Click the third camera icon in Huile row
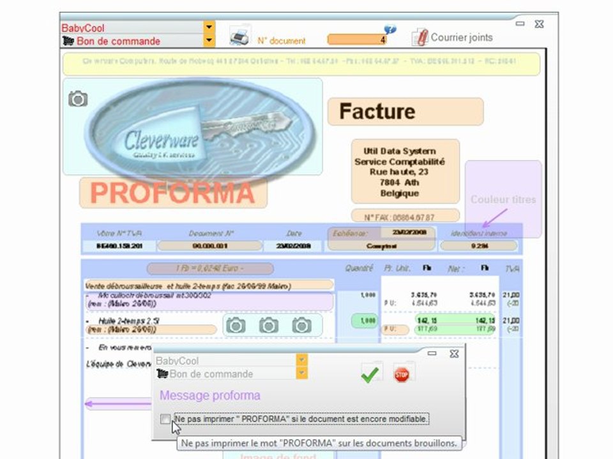 click(x=301, y=325)
